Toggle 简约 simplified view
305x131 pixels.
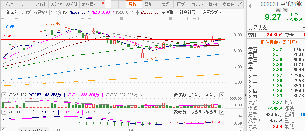[213, 4]
